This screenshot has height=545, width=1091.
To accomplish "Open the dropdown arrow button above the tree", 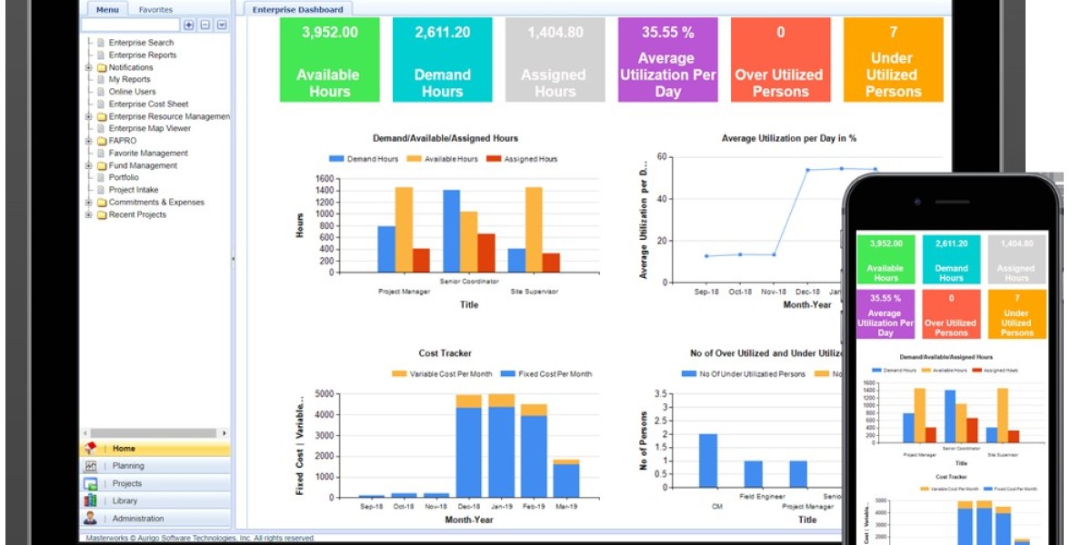I will pyautogui.click(x=222, y=25).
